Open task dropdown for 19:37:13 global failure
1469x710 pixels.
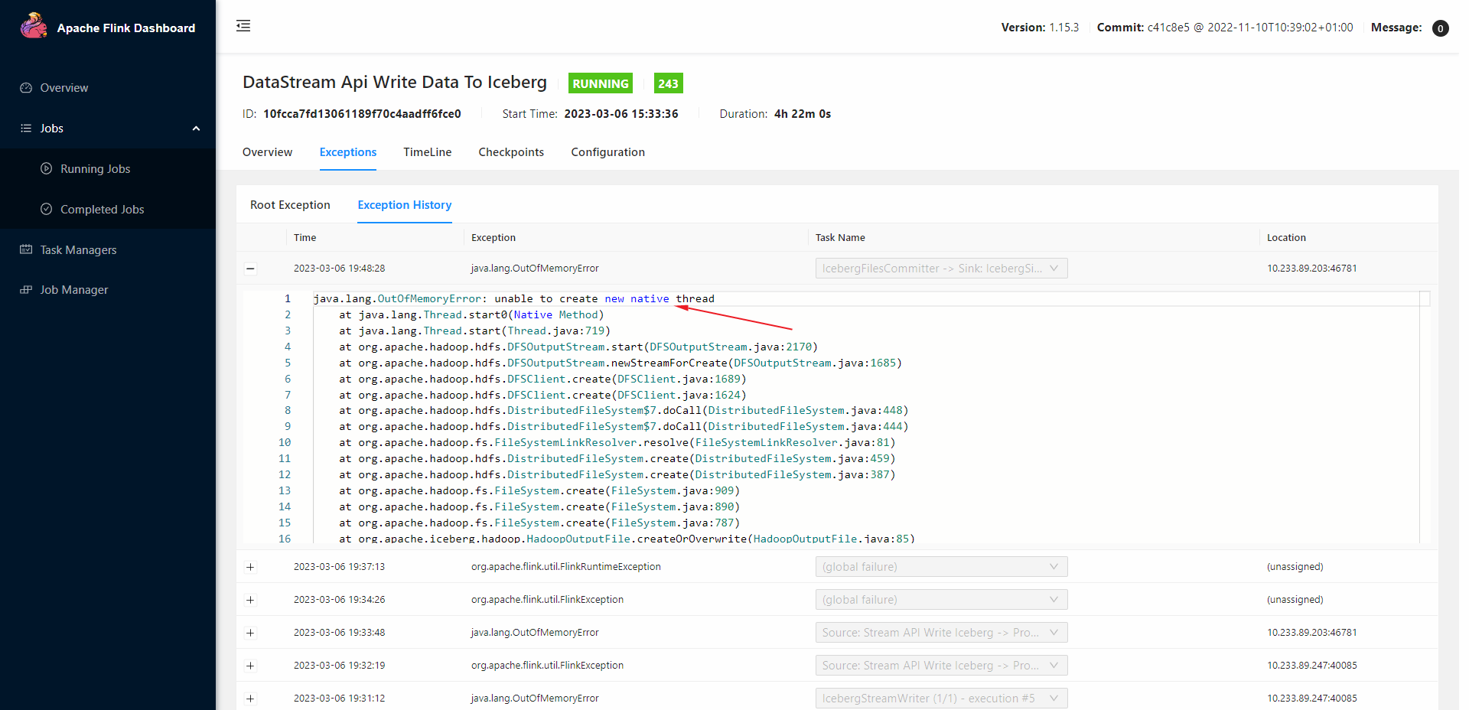(941, 567)
